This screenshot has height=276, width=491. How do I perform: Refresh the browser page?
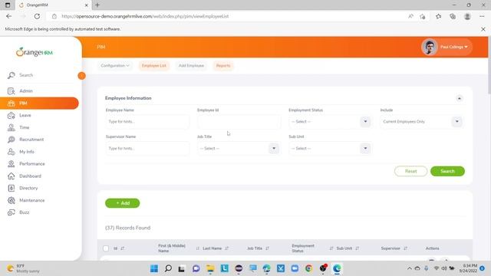tap(37, 16)
